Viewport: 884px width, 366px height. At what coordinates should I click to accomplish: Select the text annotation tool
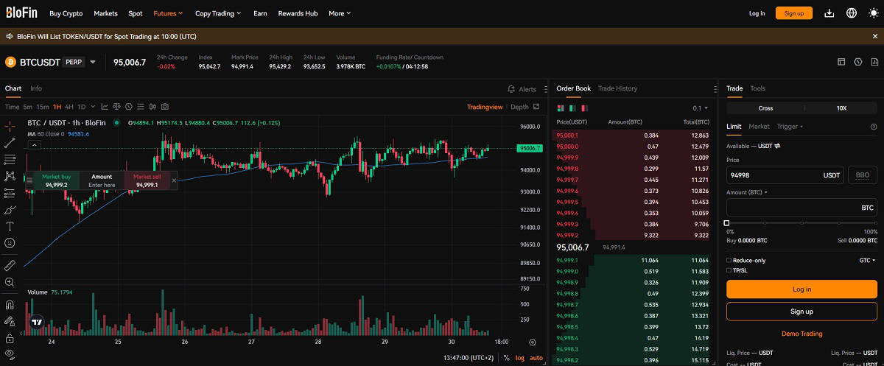pos(10,226)
